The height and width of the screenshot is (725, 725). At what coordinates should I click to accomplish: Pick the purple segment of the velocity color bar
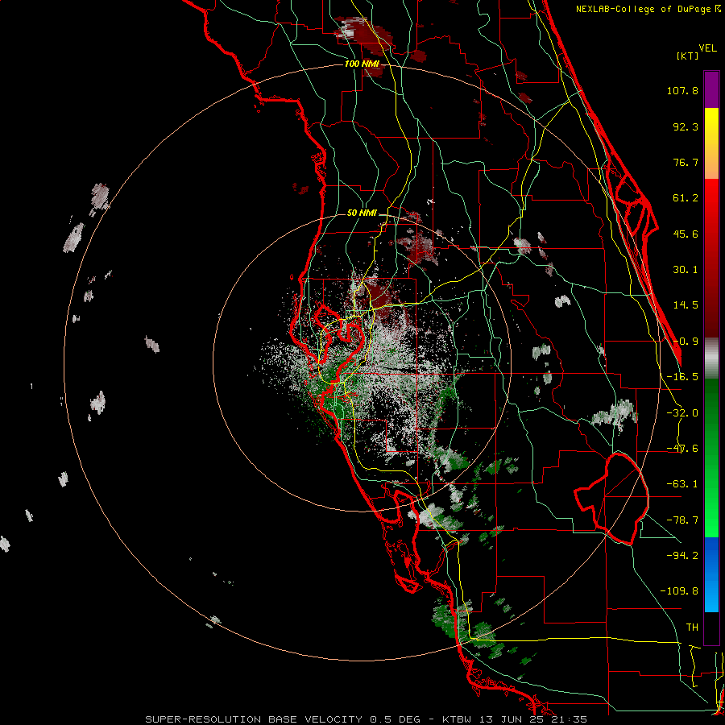click(711, 89)
